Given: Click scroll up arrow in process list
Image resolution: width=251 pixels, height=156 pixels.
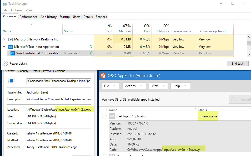Looking at the screenshot, I should [x=249, y=37].
